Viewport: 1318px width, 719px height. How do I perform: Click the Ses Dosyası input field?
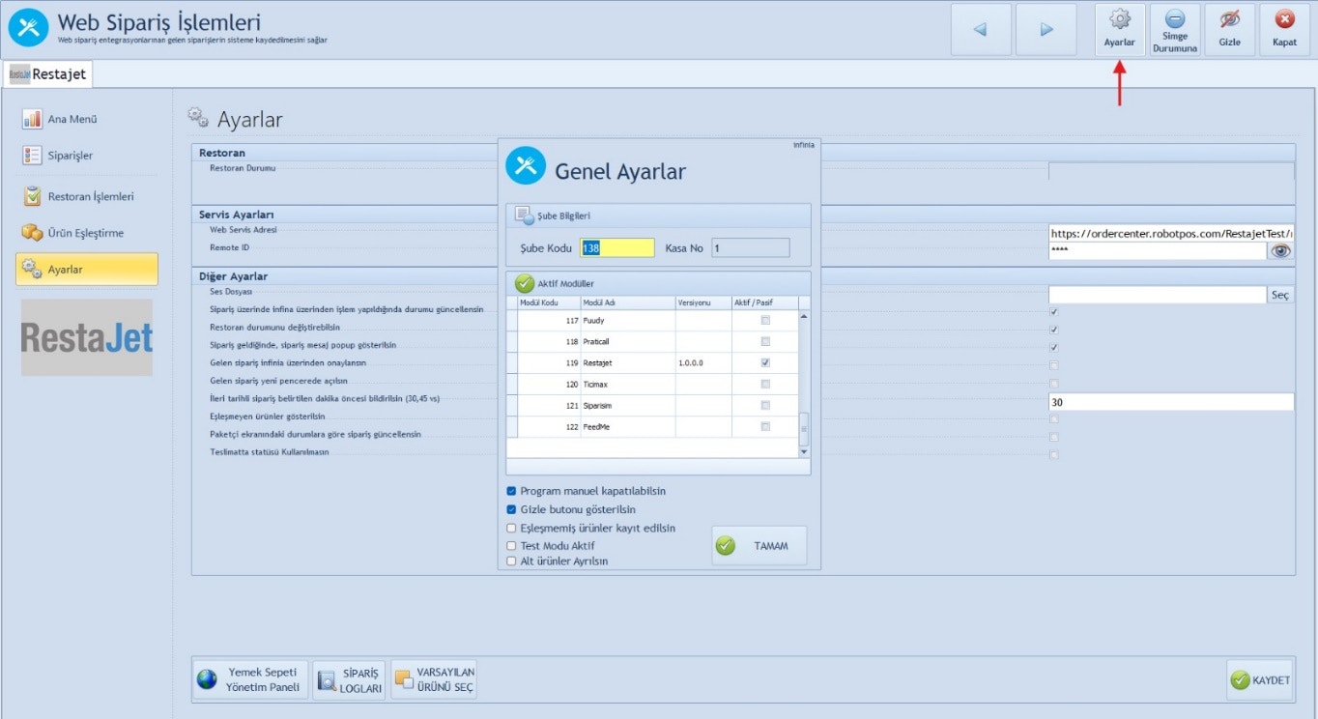1158,295
